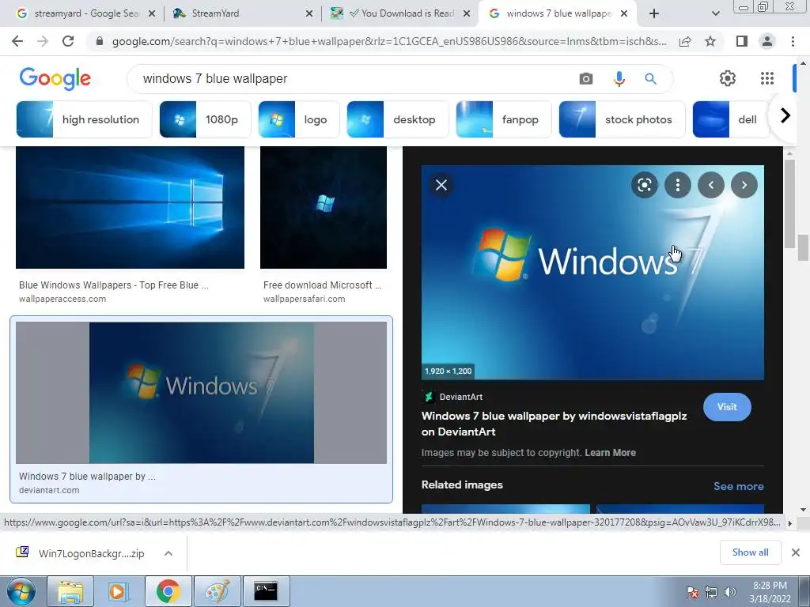This screenshot has height=607, width=810.
Task: Click taskbar clock 8:28 PM
Action: (770, 592)
